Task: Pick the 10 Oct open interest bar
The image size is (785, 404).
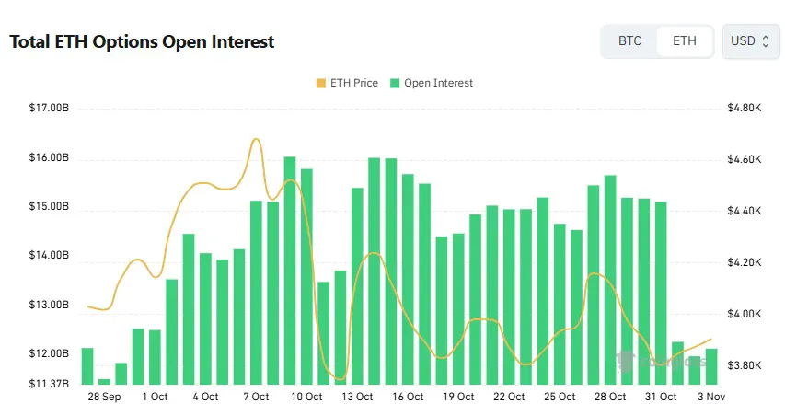Action: click(x=306, y=276)
